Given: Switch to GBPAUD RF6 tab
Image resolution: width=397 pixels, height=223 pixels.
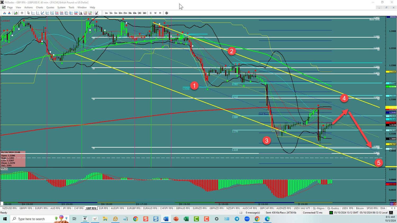Looking at the screenshot, I should click(183, 208).
